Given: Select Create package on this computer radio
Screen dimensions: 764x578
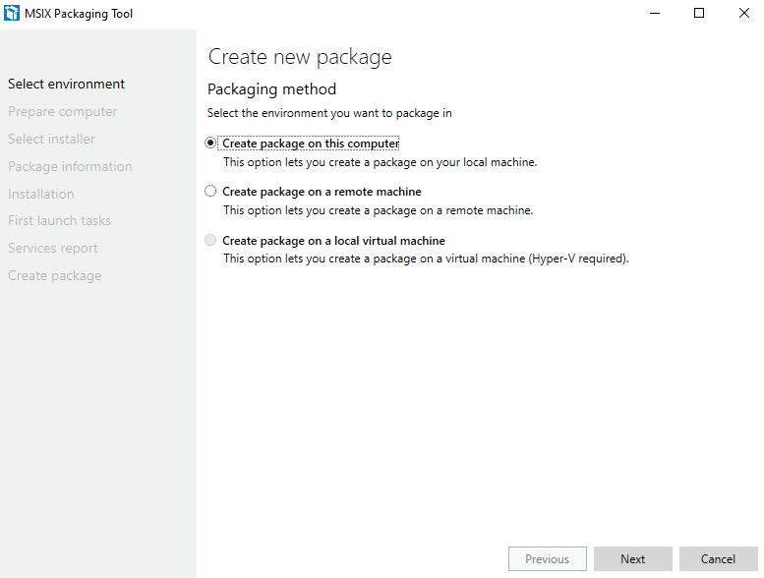Looking at the screenshot, I should tap(210, 144).
